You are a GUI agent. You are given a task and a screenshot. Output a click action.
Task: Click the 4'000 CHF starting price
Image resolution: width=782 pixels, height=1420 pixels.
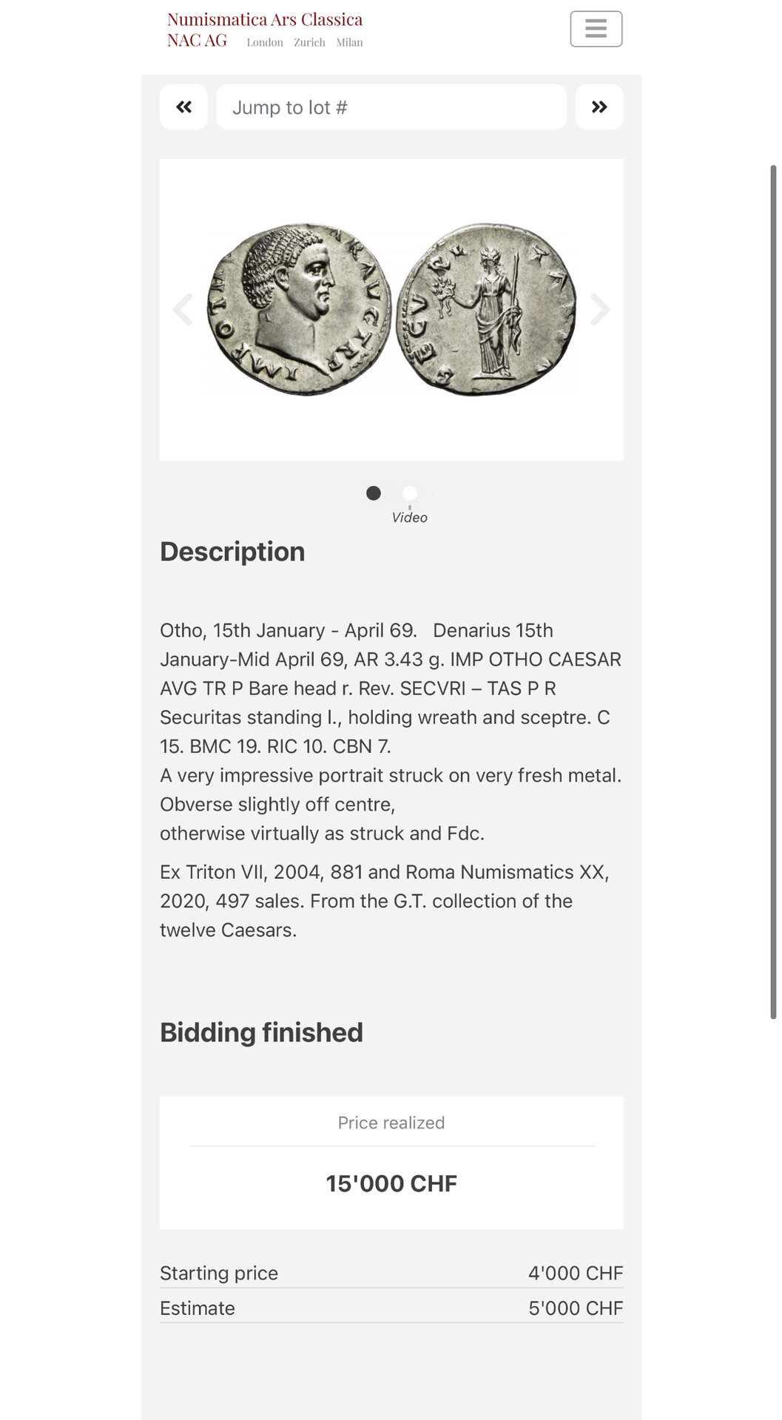pyautogui.click(x=576, y=1273)
